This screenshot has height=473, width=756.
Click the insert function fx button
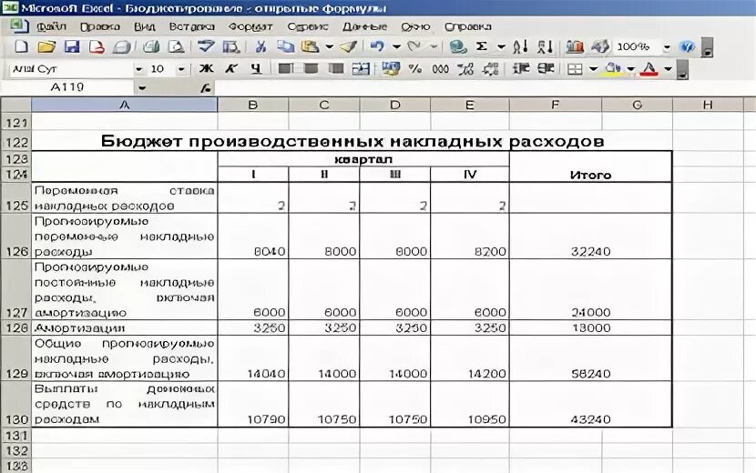click(206, 87)
